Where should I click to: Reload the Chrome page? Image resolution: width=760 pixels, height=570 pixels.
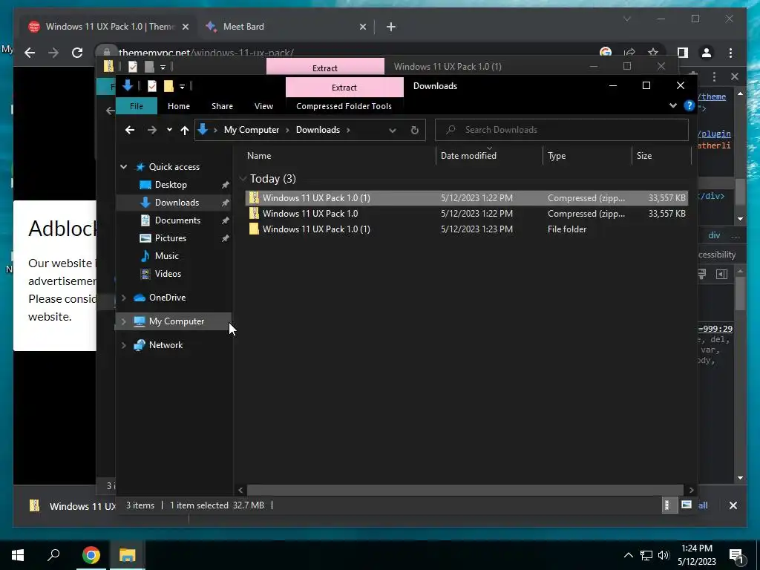coord(77,53)
